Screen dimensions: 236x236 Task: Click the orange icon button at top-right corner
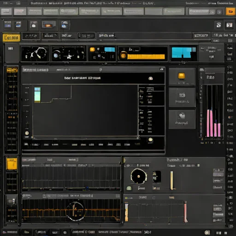(x=230, y=12)
